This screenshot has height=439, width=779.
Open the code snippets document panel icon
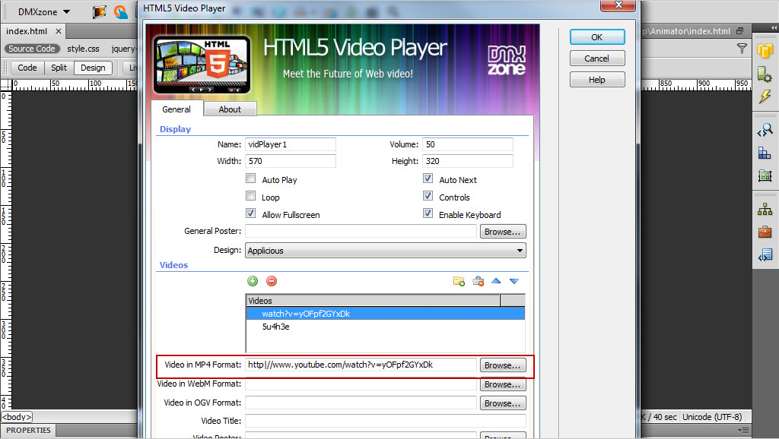pos(765,255)
